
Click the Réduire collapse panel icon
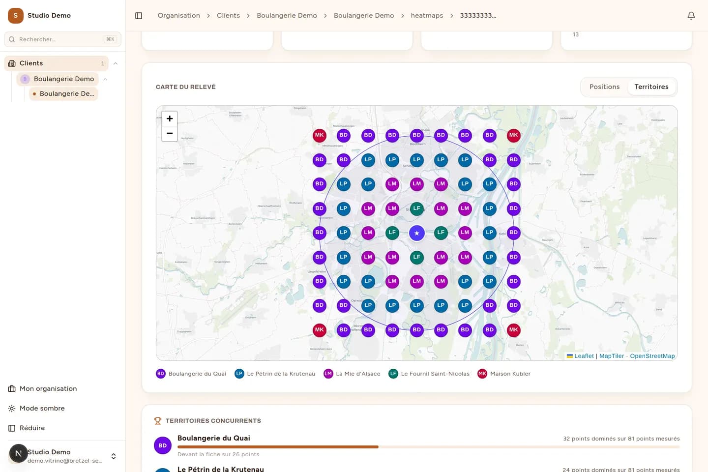pyautogui.click(x=12, y=428)
